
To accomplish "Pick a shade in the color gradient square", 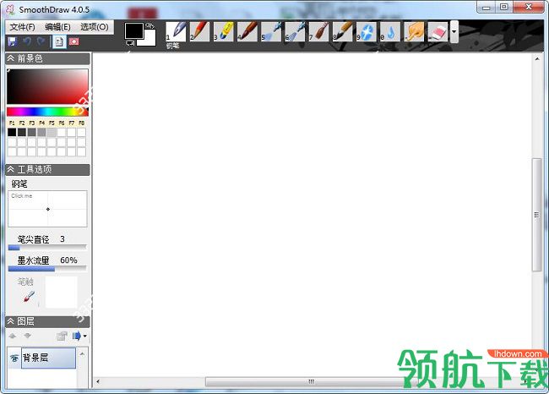I will (x=47, y=86).
